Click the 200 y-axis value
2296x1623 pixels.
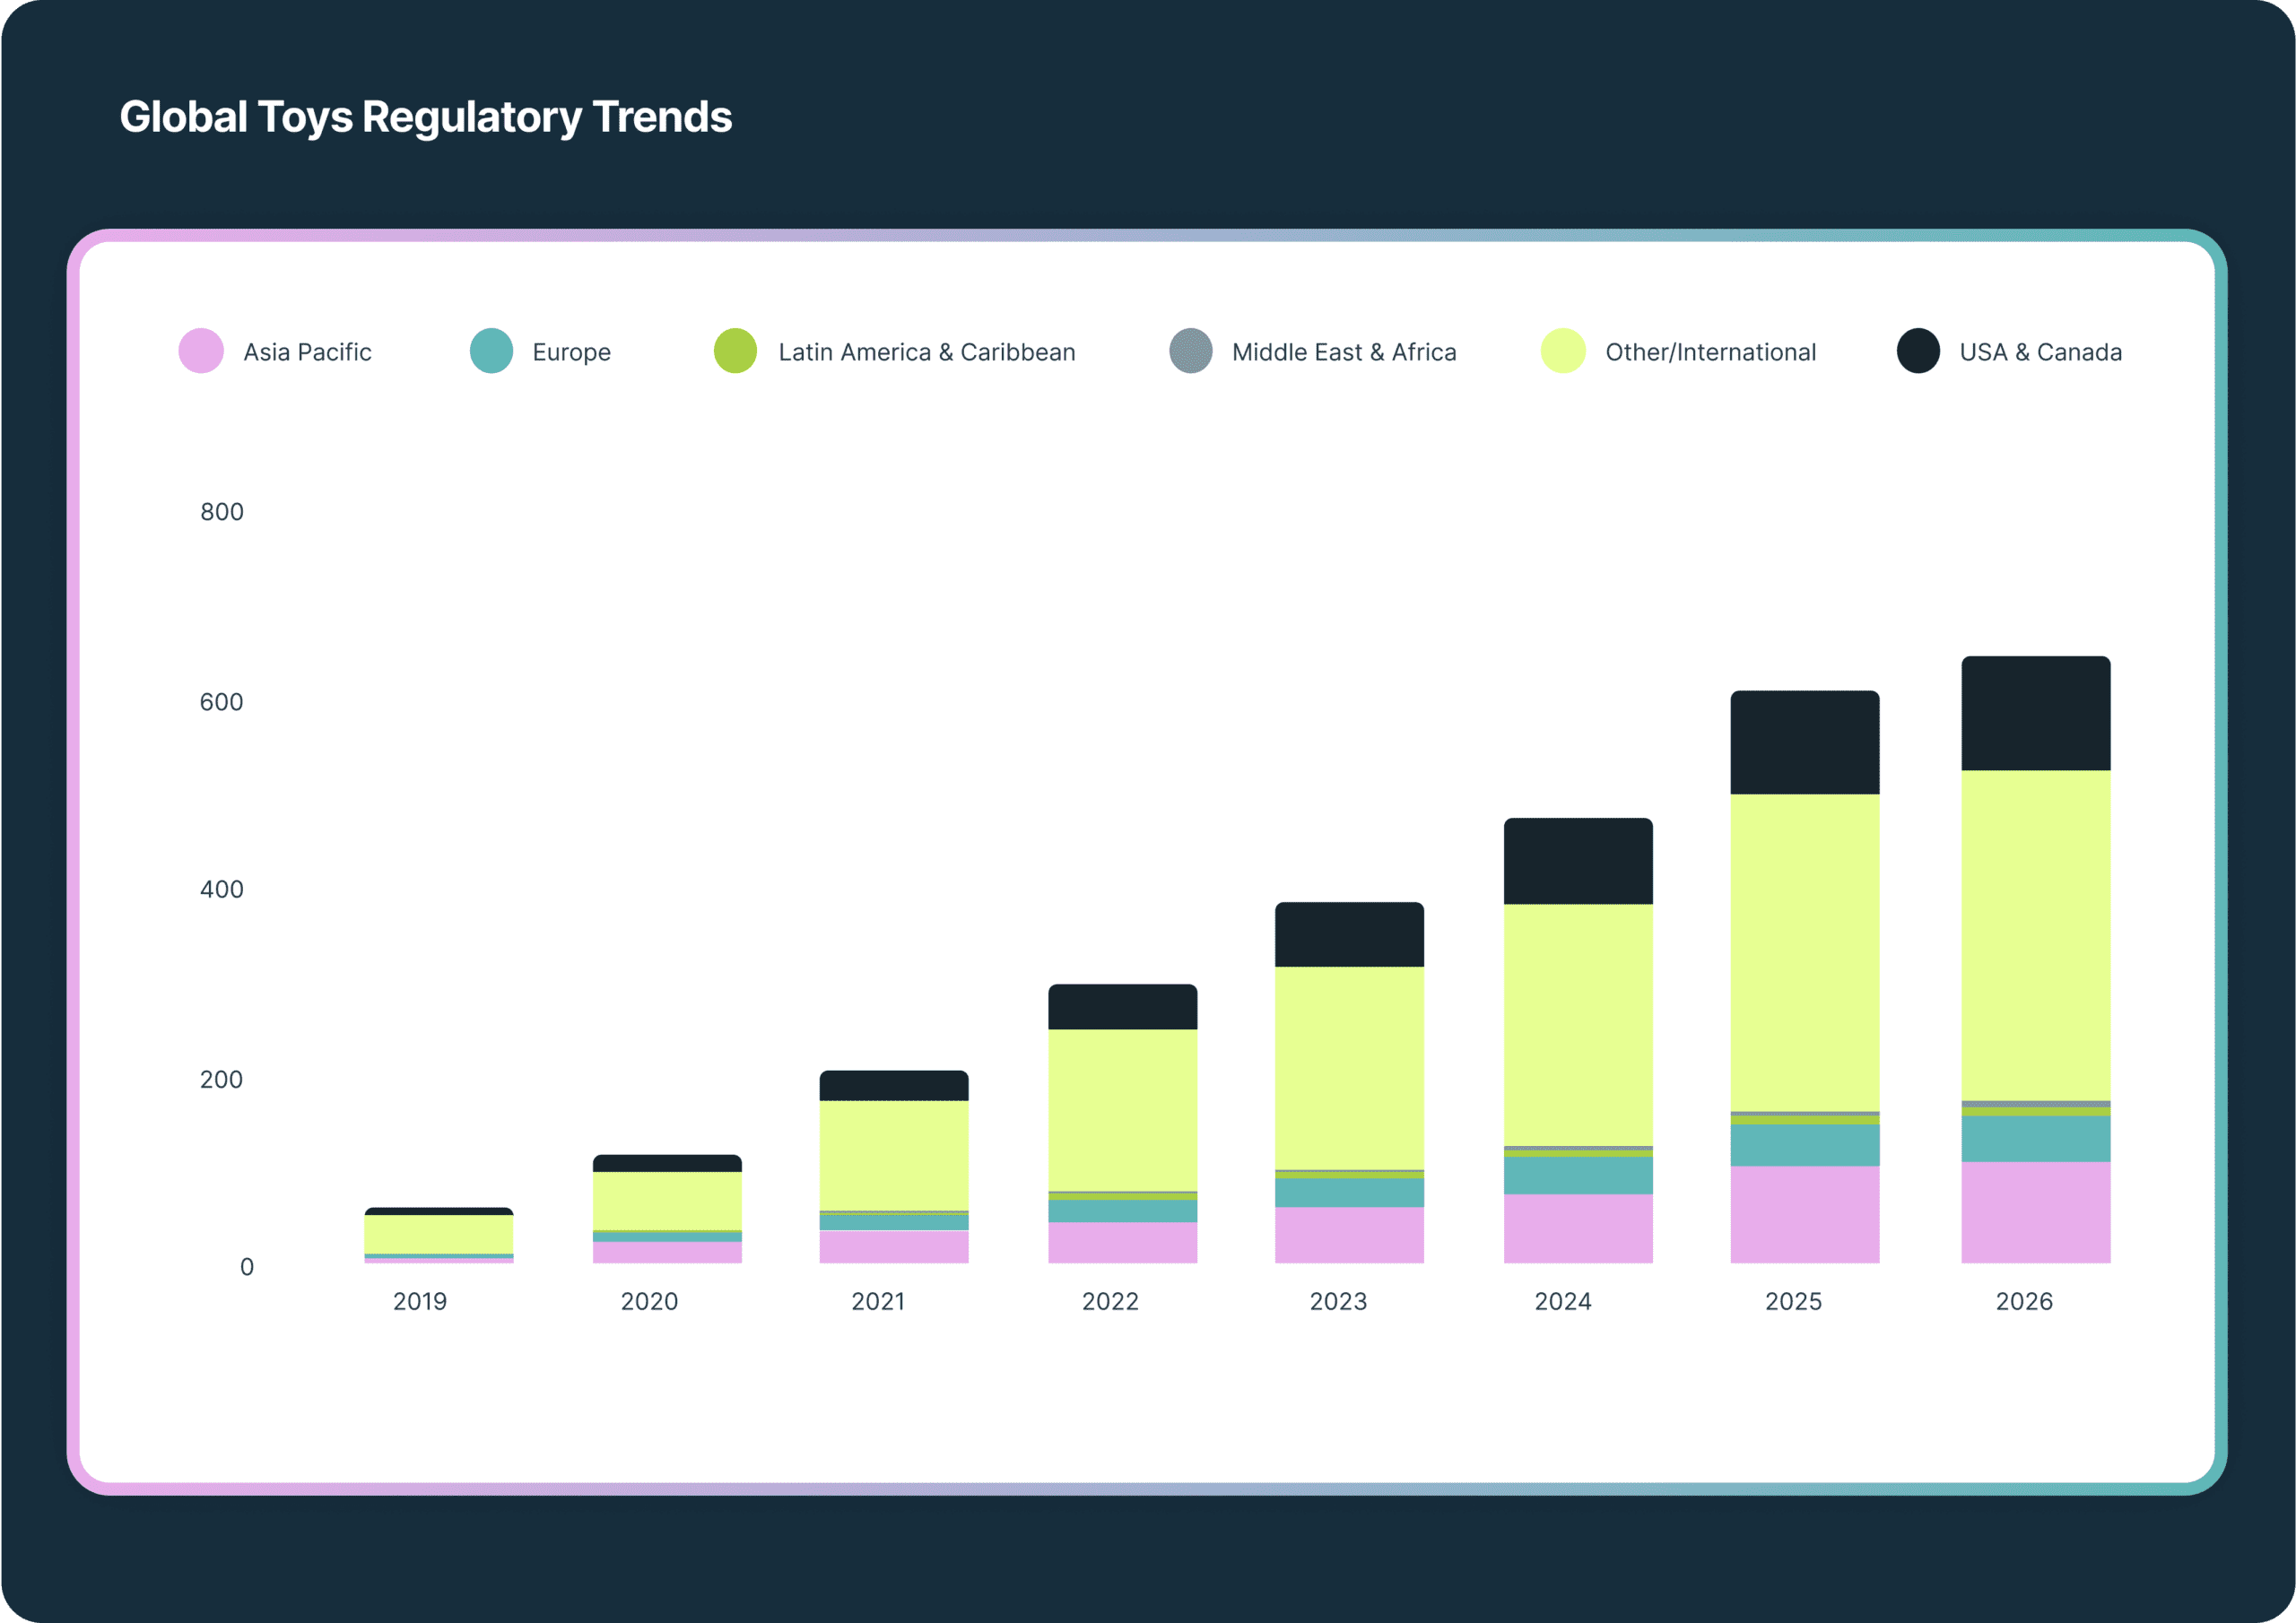[221, 1079]
